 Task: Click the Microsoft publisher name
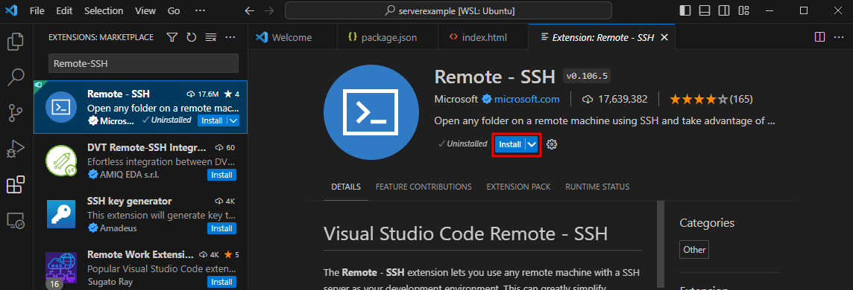coord(456,99)
